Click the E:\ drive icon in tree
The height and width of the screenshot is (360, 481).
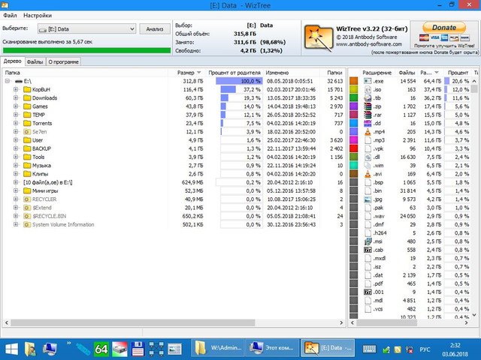19,82
